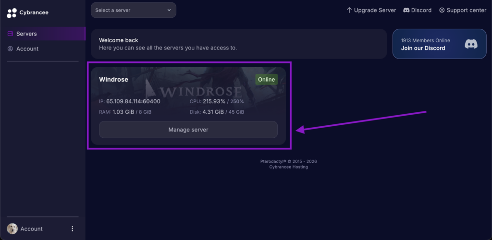This screenshot has height=240, width=492.
Task: Open the Support center link
Action: coord(466,10)
